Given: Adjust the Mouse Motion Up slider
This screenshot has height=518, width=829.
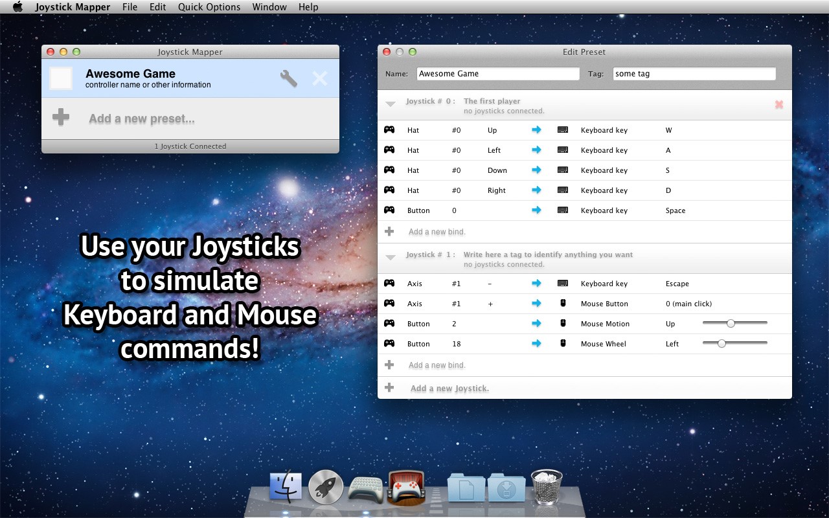Looking at the screenshot, I should 732,322.
